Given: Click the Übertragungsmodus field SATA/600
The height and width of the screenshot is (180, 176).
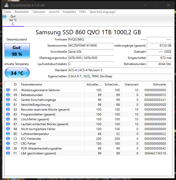Looking at the screenshot, I should pos(91,58).
